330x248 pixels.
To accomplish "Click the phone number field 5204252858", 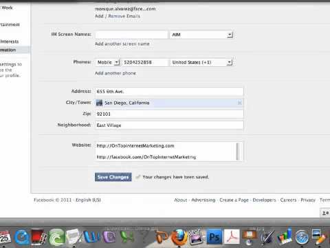I will tap(145, 62).
